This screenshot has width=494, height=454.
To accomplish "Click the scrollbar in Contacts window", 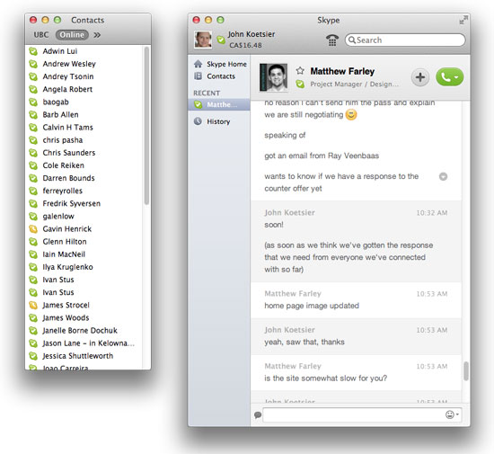I will pyautogui.click(x=146, y=126).
